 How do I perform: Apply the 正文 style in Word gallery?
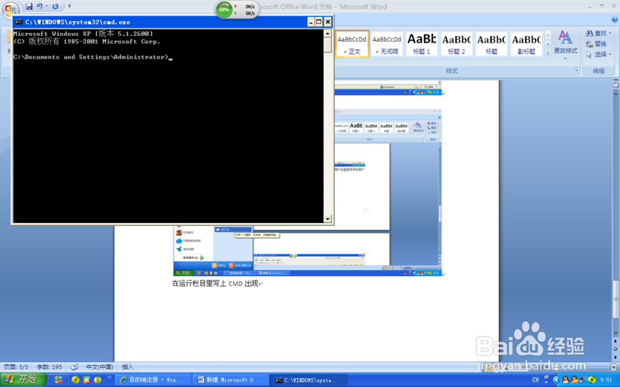point(352,44)
